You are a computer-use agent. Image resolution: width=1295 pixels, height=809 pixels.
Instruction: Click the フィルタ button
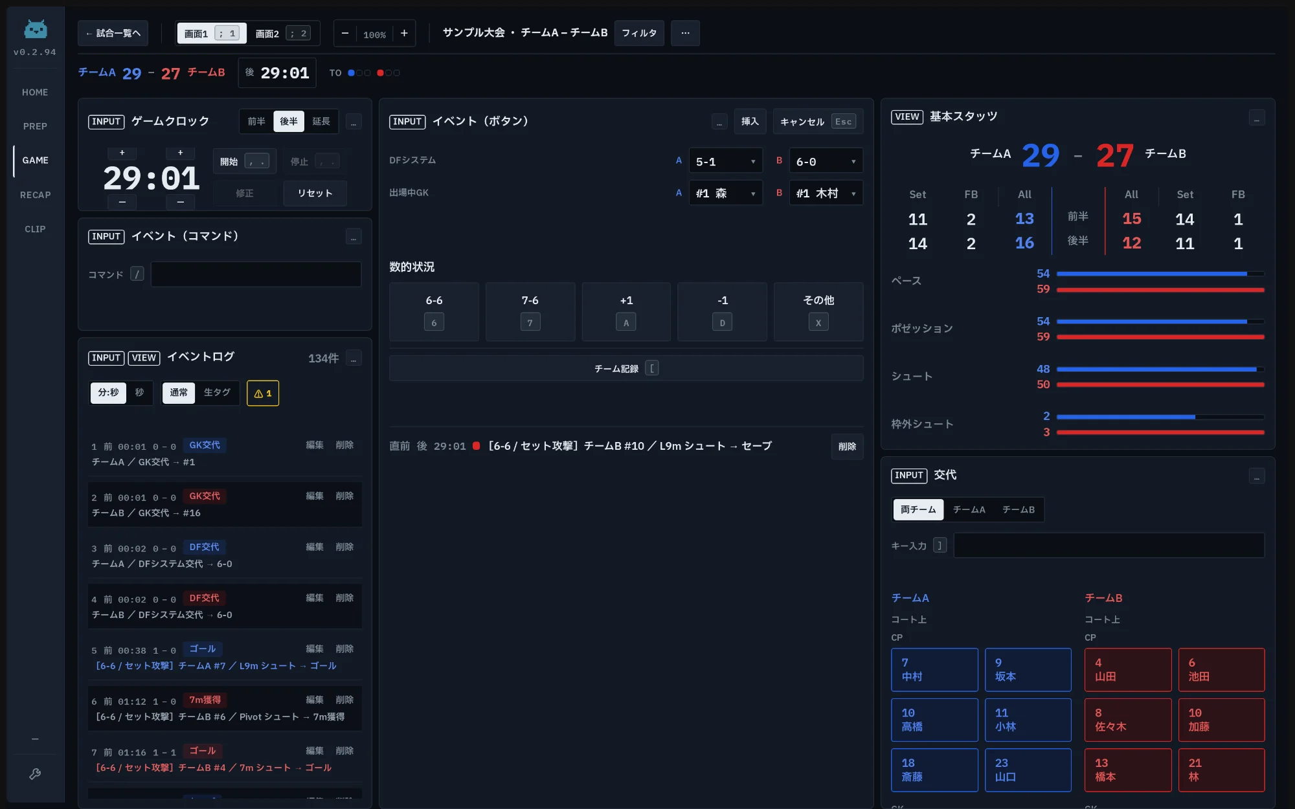[x=639, y=33]
